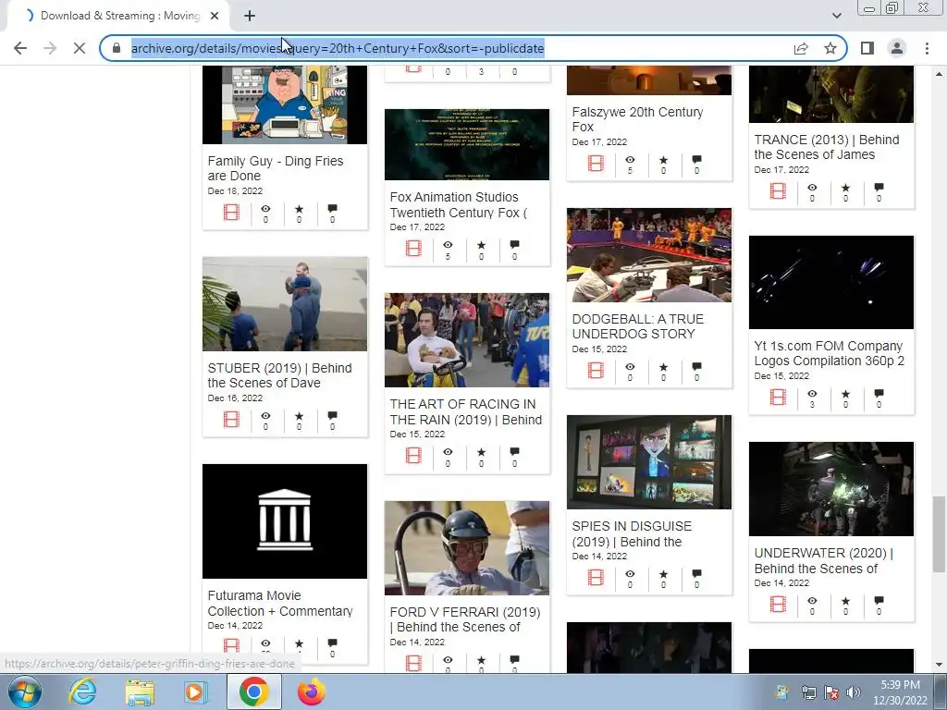Screen dimensions: 947x710
Task: Open the Windows Start menu
Action: (x=25, y=692)
